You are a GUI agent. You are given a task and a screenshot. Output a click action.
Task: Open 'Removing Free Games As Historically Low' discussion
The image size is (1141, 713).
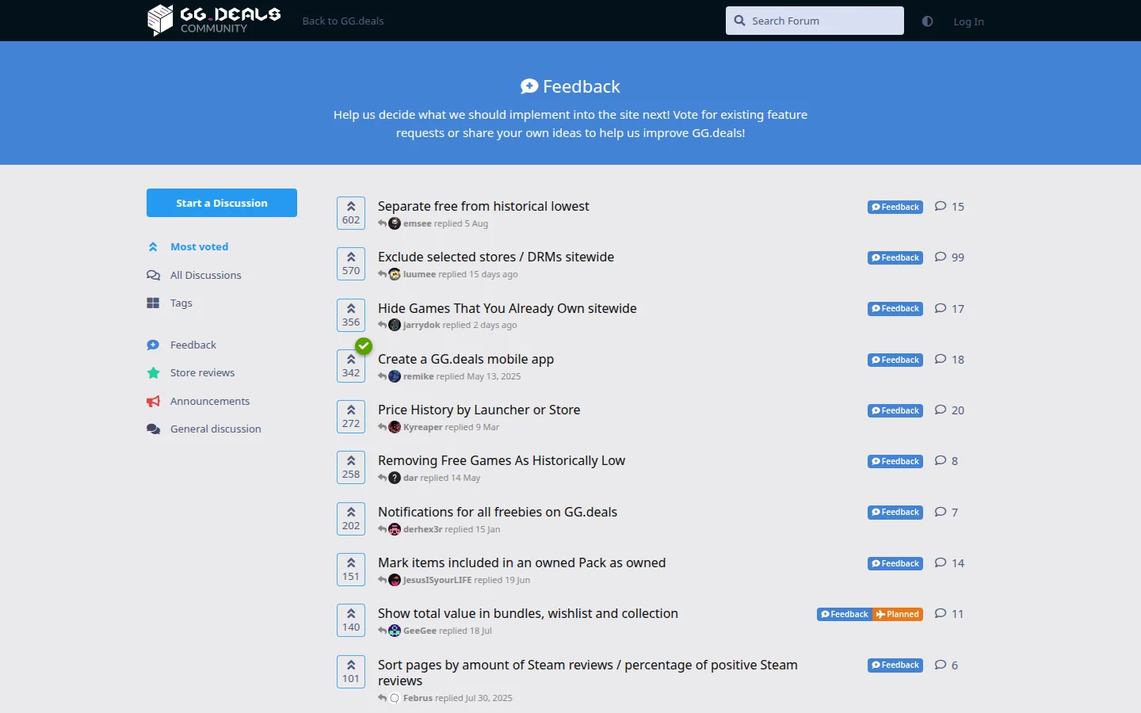[x=502, y=460]
